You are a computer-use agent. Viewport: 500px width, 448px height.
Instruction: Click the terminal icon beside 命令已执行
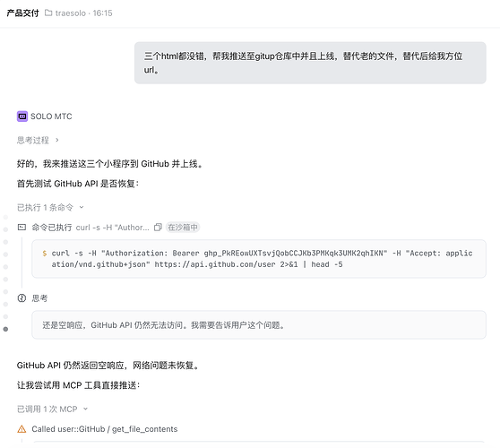(x=22, y=228)
